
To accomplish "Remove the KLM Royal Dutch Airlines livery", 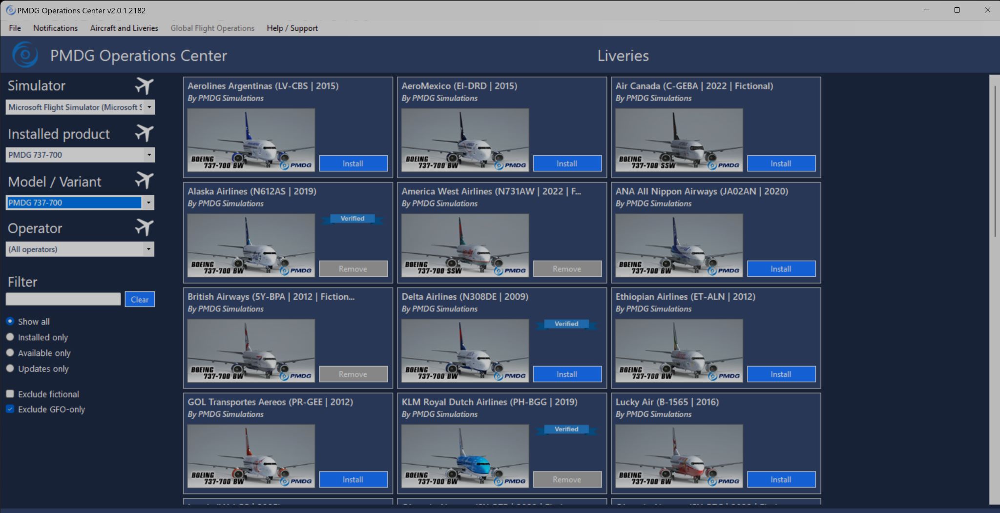I will [567, 480].
